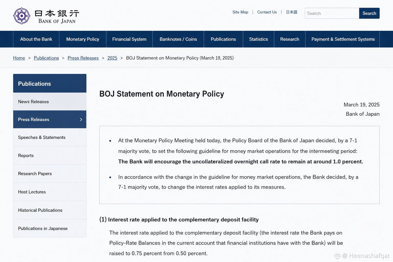
Task: Click the Search button
Action: [x=369, y=13]
